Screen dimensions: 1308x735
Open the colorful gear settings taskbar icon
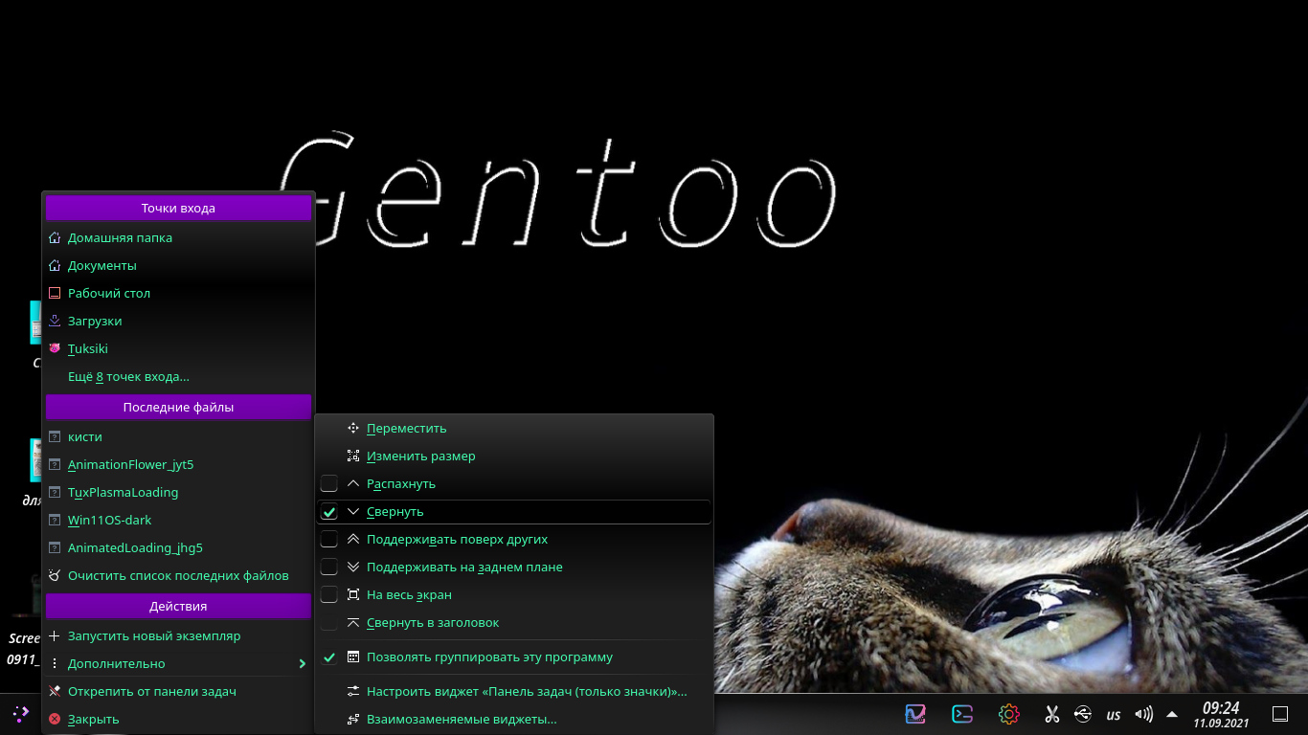point(1008,714)
